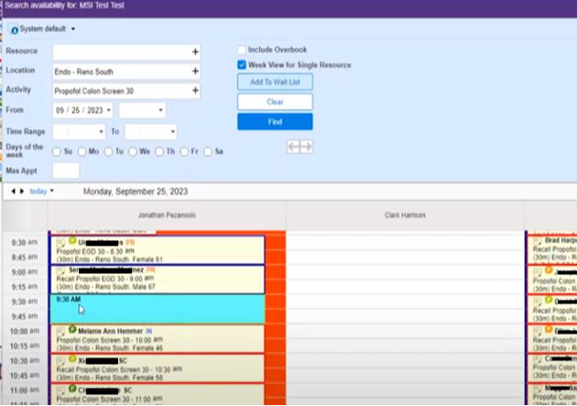Screen dimensions: 577x406
Task: Click note icon on Melanie Ann Hemmer appointment
Action: click(x=60, y=331)
